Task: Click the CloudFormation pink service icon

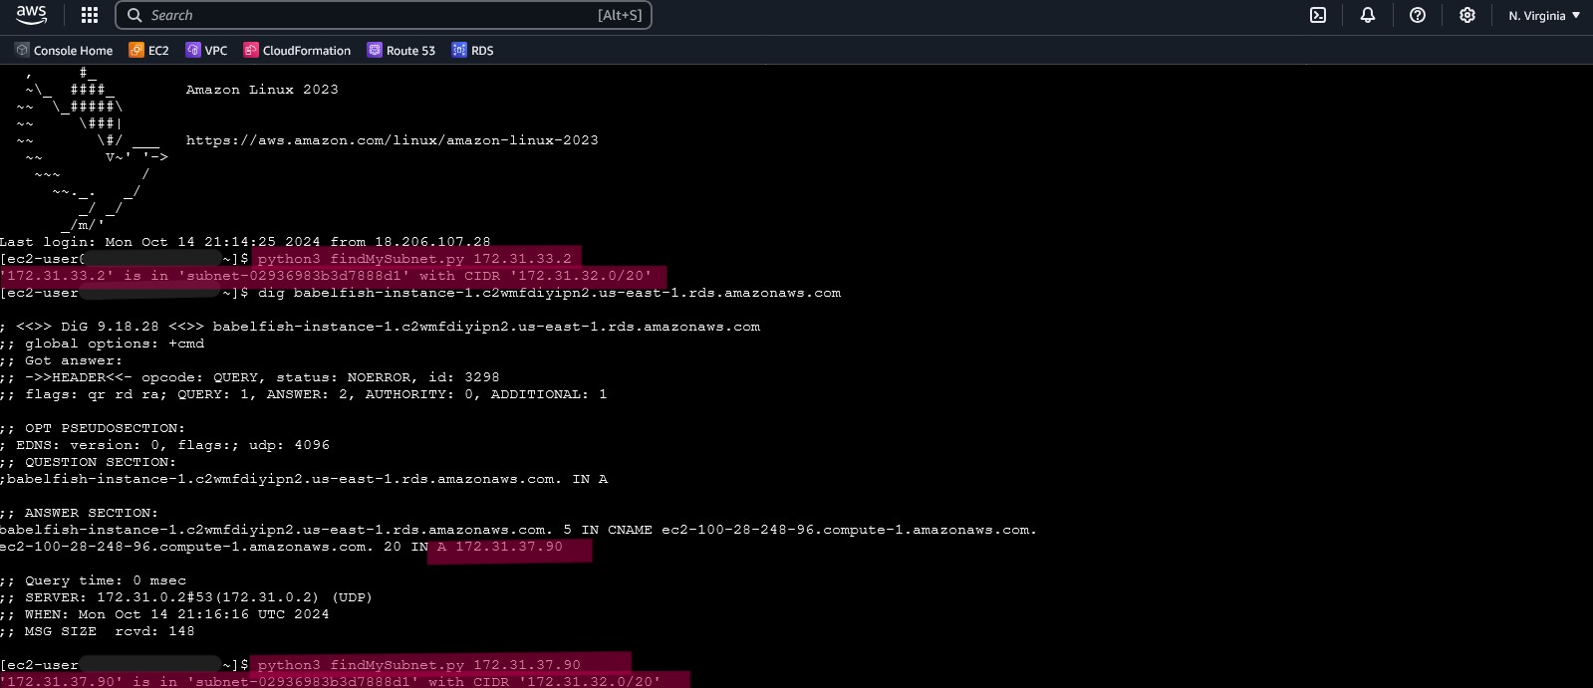Action: click(251, 50)
